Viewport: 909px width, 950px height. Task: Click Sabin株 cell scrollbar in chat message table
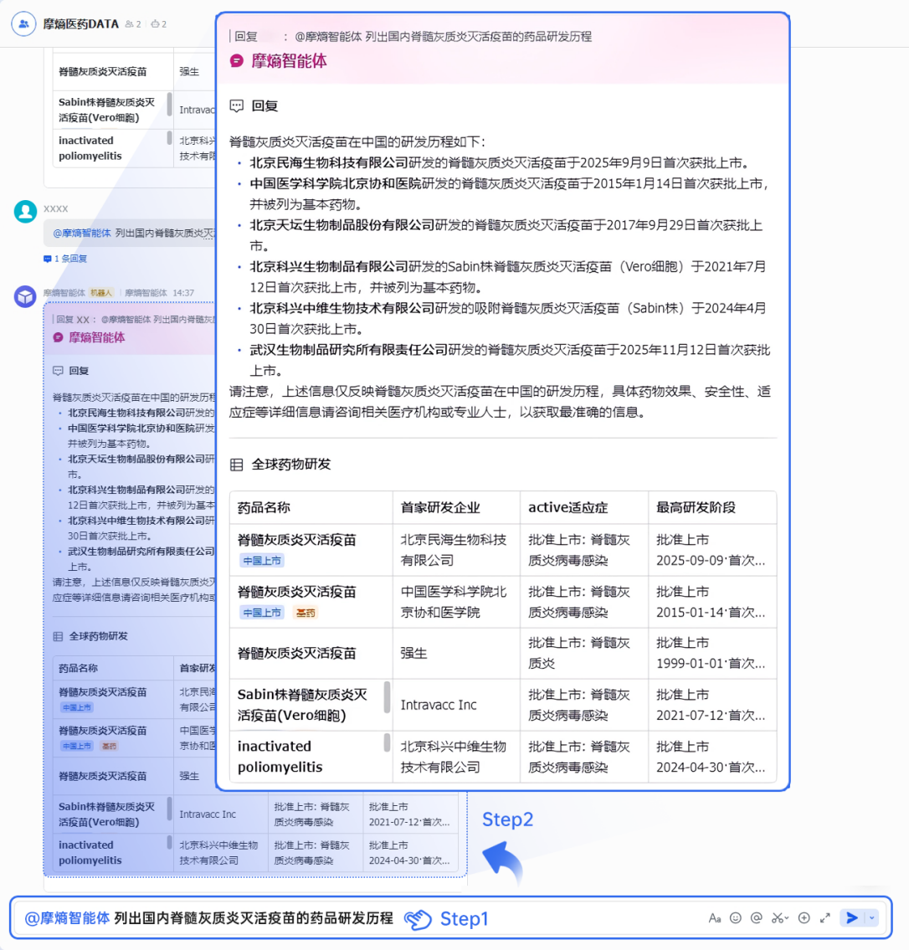click(x=169, y=809)
